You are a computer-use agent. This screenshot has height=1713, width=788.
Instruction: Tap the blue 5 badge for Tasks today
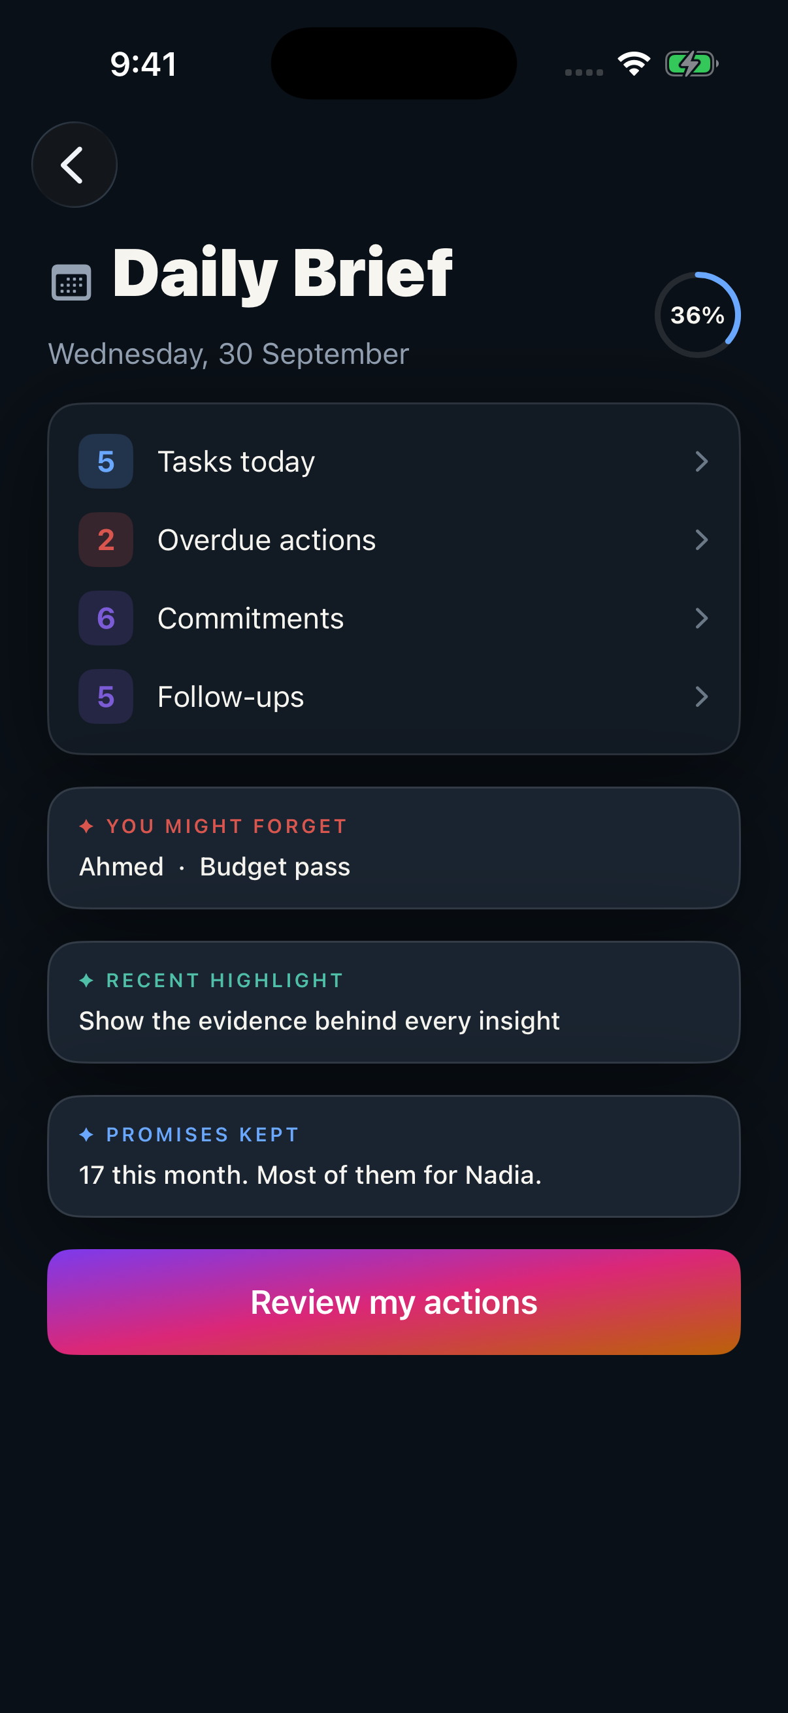click(106, 461)
